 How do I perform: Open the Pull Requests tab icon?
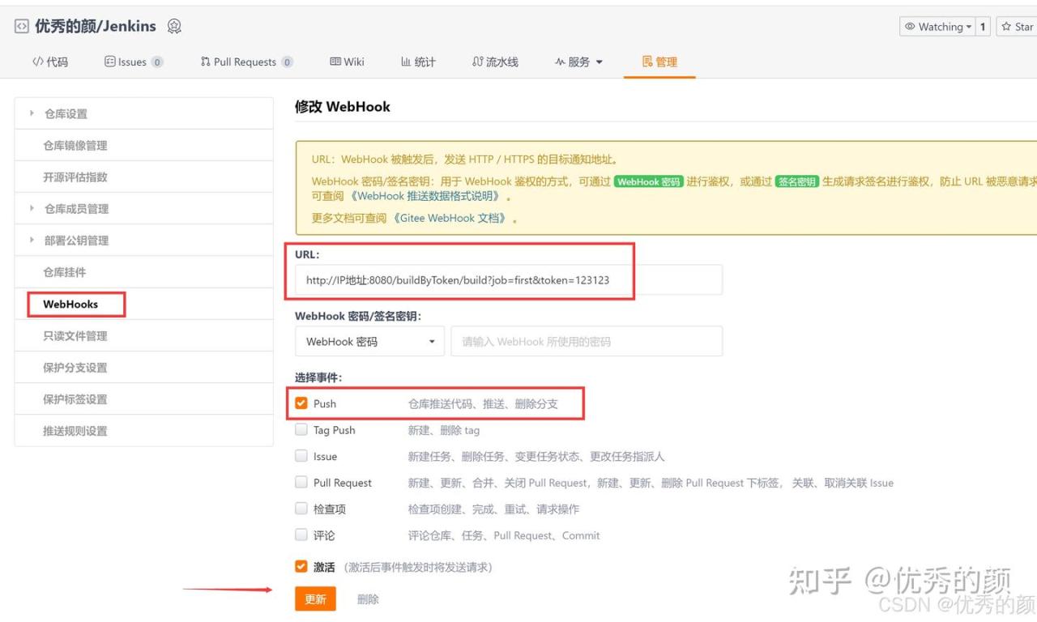pyautogui.click(x=205, y=62)
